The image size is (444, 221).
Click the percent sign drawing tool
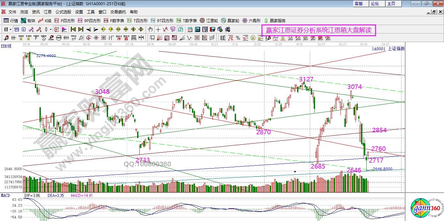pos(238,37)
